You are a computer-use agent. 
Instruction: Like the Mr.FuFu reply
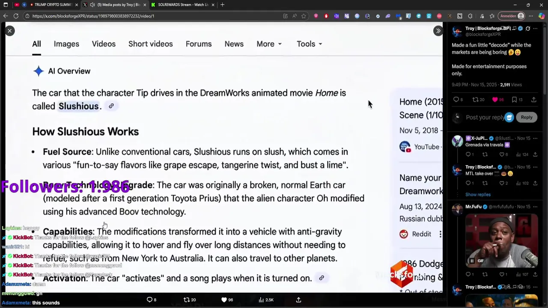click(x=502, y=274)
